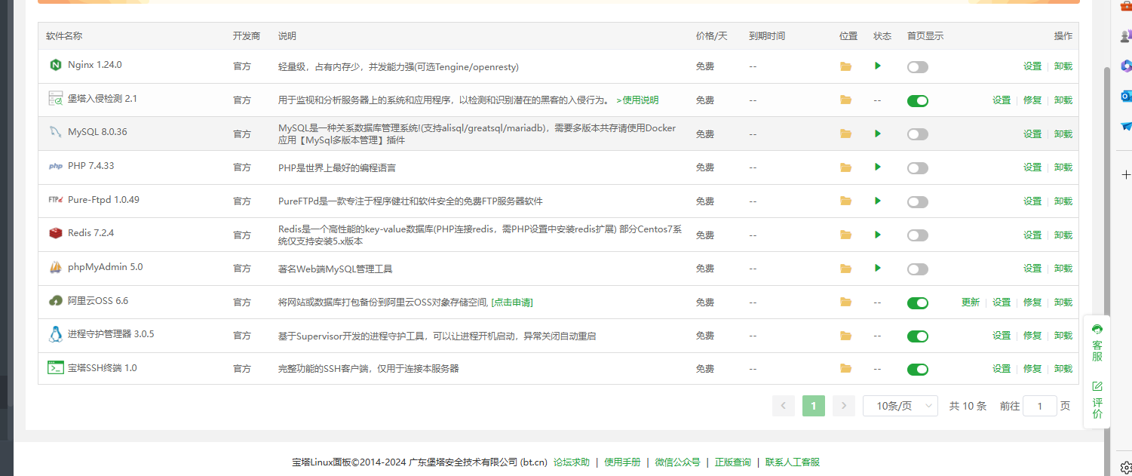Click the phpMyAdmin status play icon
Viewport: 1132px width, 476px height.
tap(877, 268)
